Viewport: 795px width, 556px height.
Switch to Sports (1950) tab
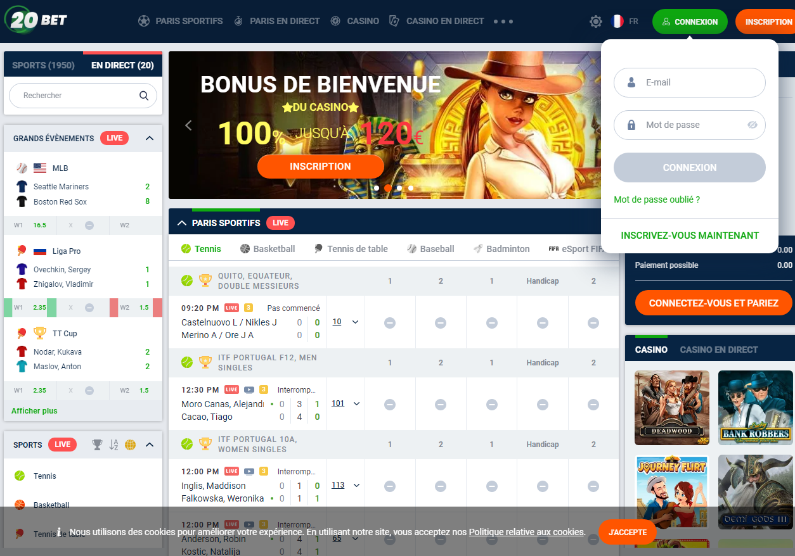43,65
